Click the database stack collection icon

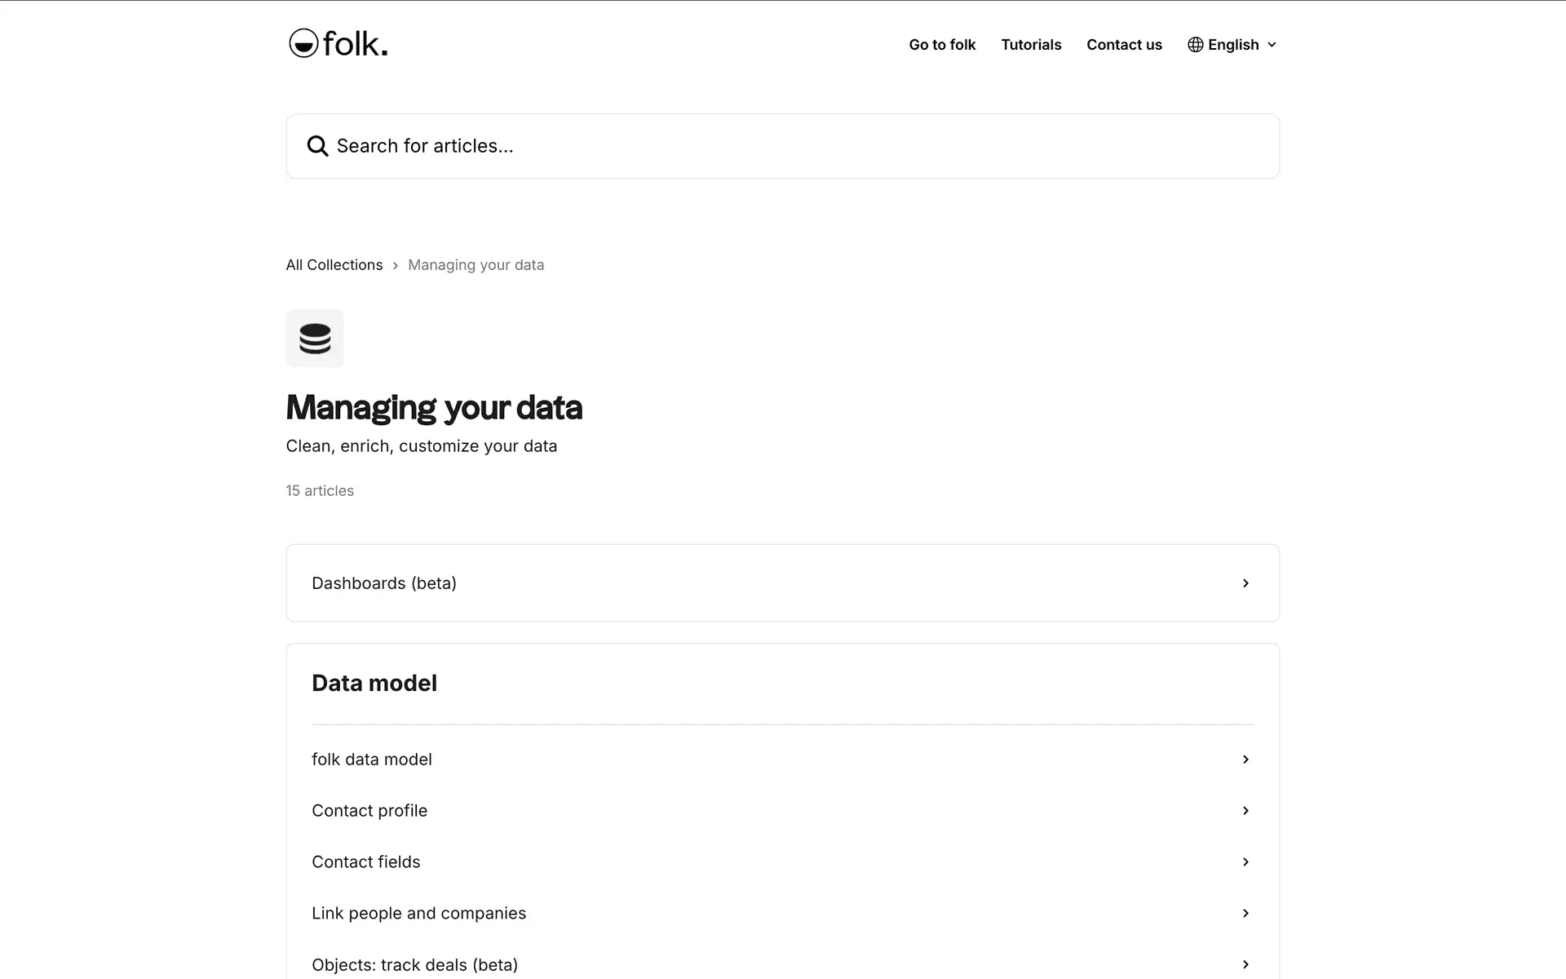click(315, 339)
